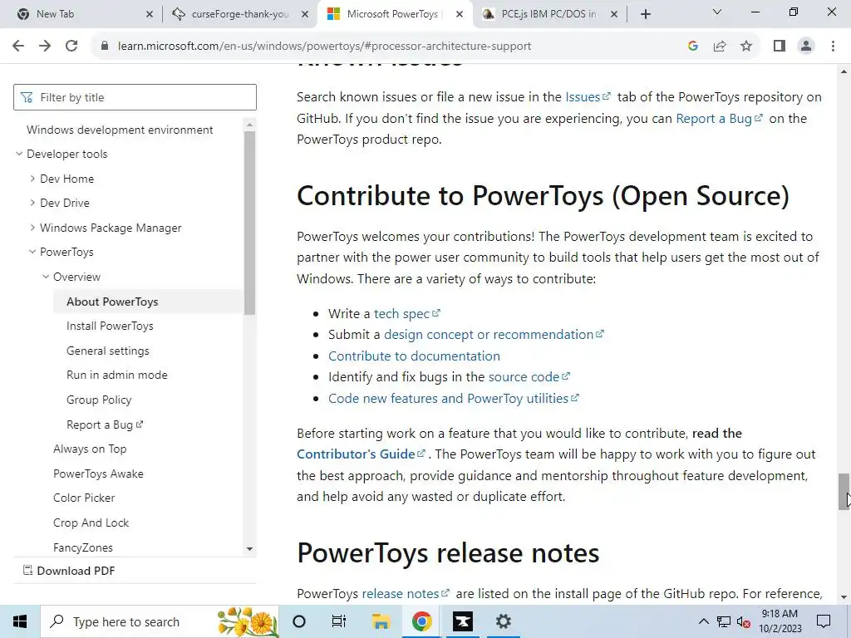Viewport: 851px width, 638px height.
Task: Open Code new features and PowerToy utilities
Action: tap(454, 398)
